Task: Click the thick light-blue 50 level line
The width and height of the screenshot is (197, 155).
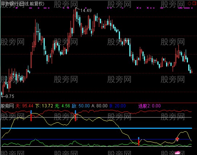Action: [x=97, y=128]
